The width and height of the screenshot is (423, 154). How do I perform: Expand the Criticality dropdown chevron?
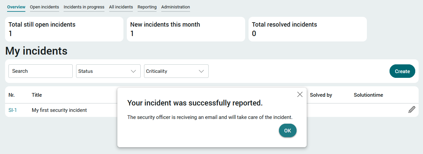(x=201, y=71)
